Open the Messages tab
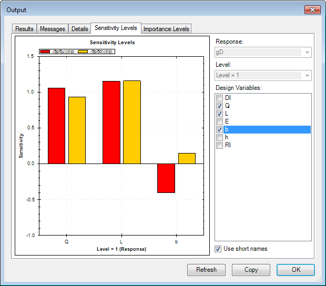Screen dimensions: 326x286 (x=53, y=29)
